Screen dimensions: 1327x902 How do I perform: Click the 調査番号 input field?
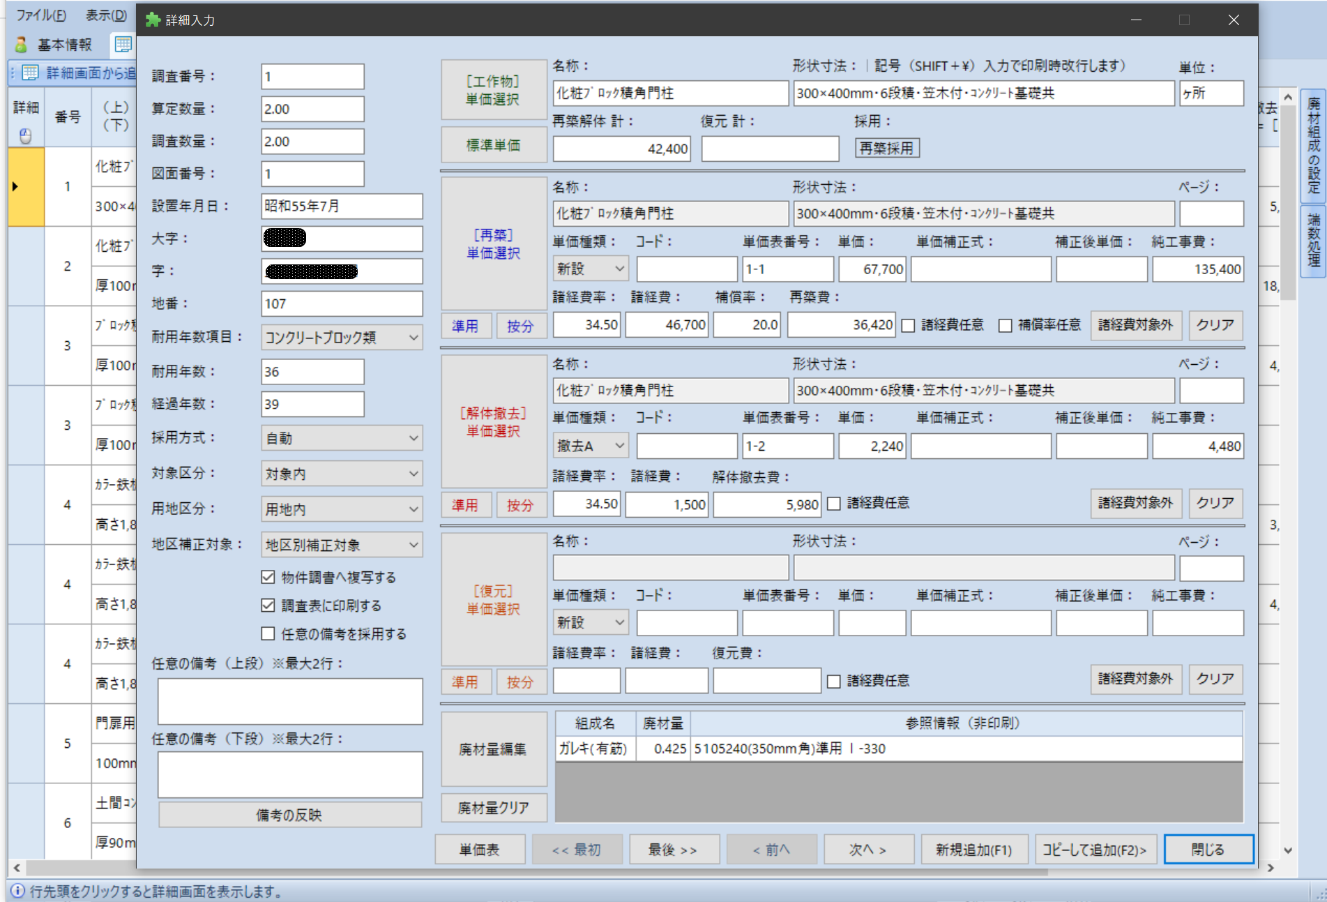click(x=312, y=77)
